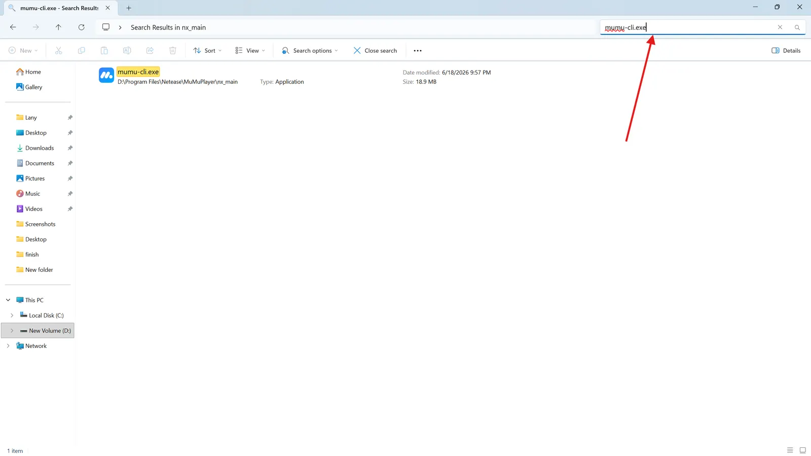Open Gallery in navigation pane

[x=29, y=87]
